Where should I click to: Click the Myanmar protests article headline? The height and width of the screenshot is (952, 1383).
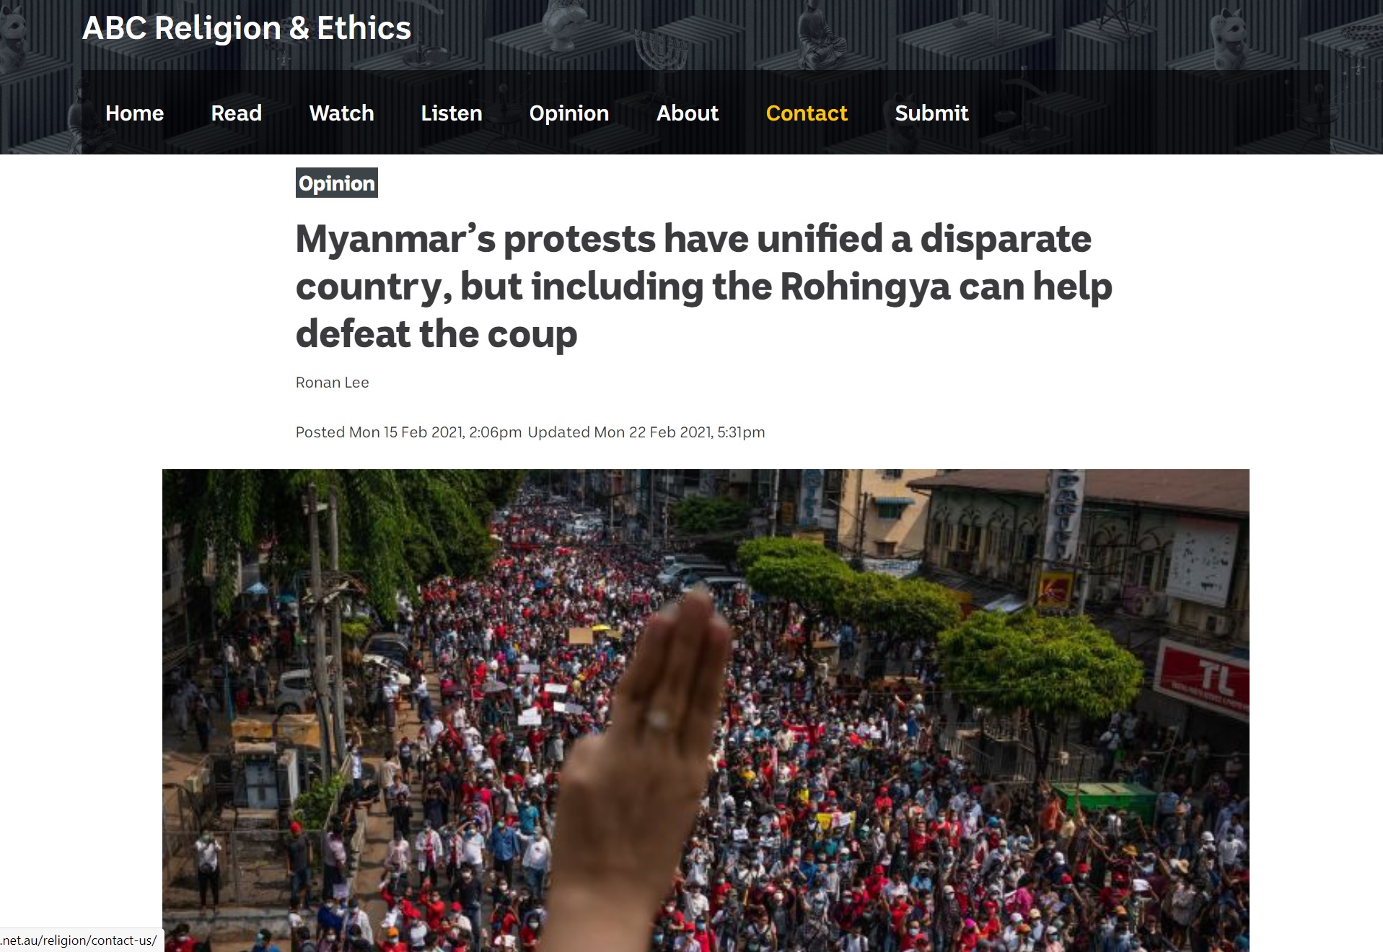coord(703,286)
